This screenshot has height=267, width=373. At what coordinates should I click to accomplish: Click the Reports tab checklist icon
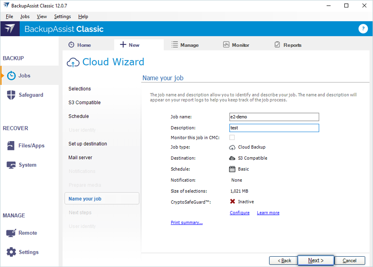pos(277,44)
